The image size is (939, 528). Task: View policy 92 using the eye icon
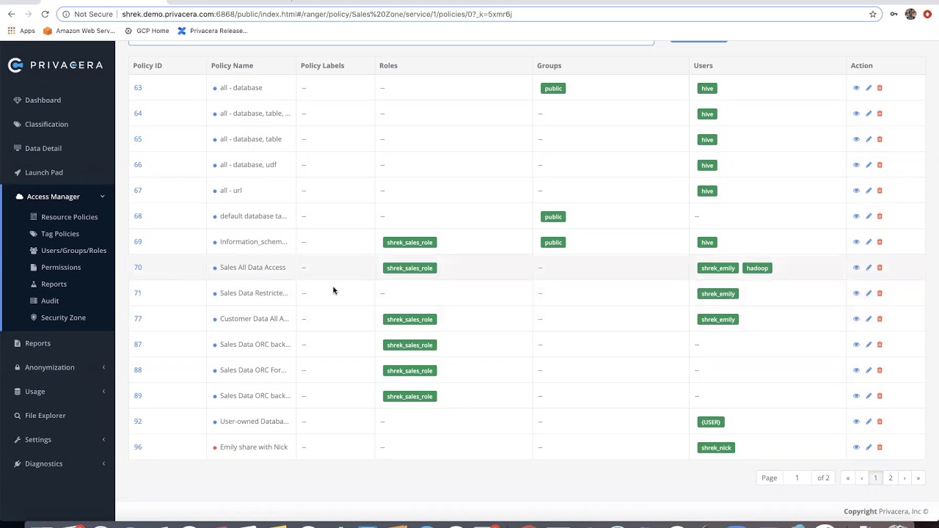click(x=856, y=422)
